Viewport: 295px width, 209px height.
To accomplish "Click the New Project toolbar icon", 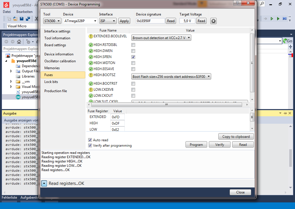I will pyautogui.click(x=9, y=19).
